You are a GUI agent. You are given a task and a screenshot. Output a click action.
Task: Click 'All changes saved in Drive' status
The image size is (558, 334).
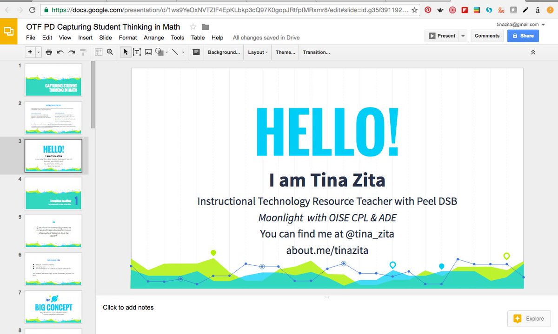(266, 38)
